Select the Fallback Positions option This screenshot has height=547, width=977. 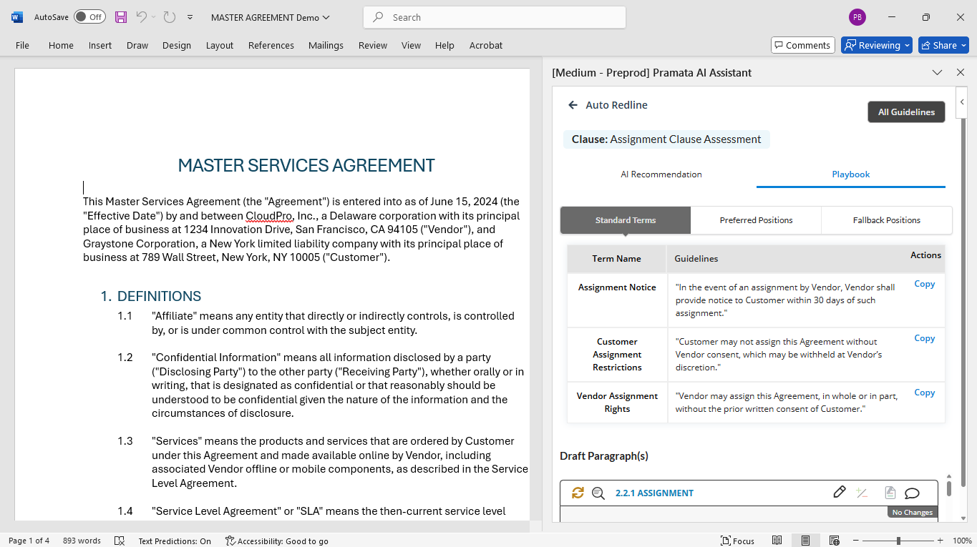pyautogui.click(x=886, y=220)
